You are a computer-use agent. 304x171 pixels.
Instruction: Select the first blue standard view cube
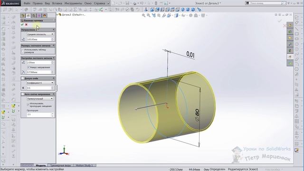(x=152, y=9)
